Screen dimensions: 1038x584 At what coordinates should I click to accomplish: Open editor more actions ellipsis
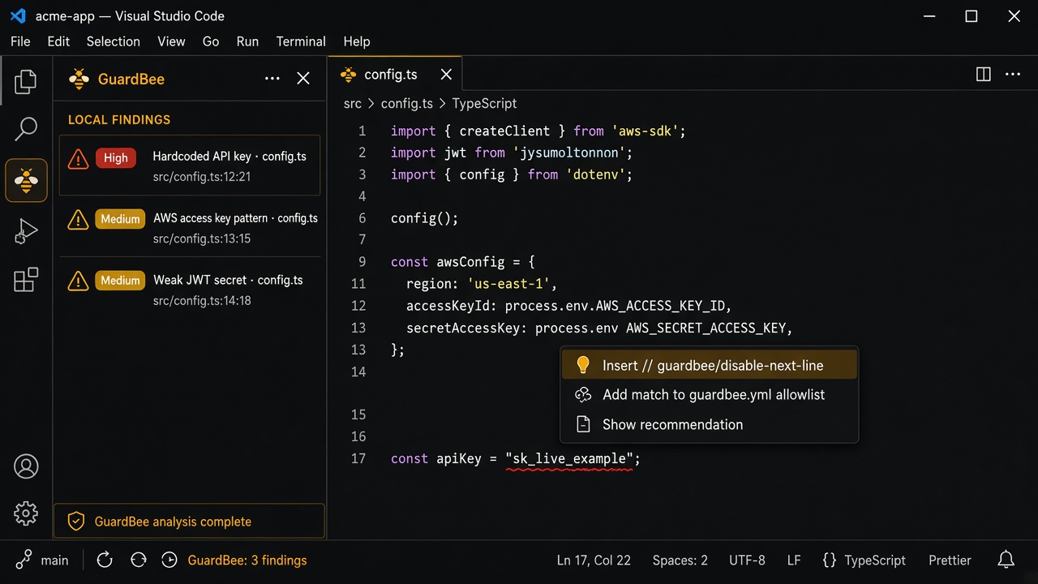point(1013,75)
